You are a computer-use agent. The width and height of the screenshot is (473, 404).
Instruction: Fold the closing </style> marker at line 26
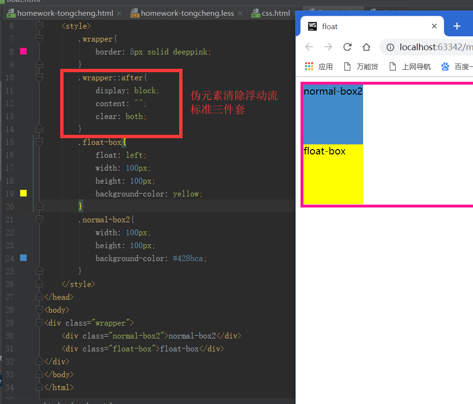coord(39,284)
